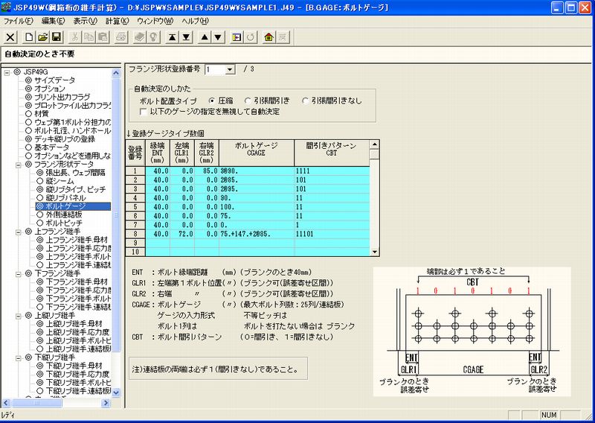Open the 計算(K) menu

[114, 21]
